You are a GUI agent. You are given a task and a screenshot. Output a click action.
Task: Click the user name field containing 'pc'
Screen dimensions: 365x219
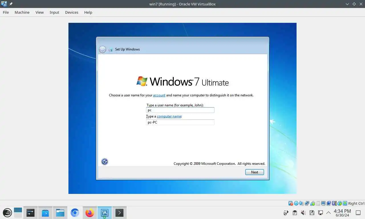click(x=180, y=110)
